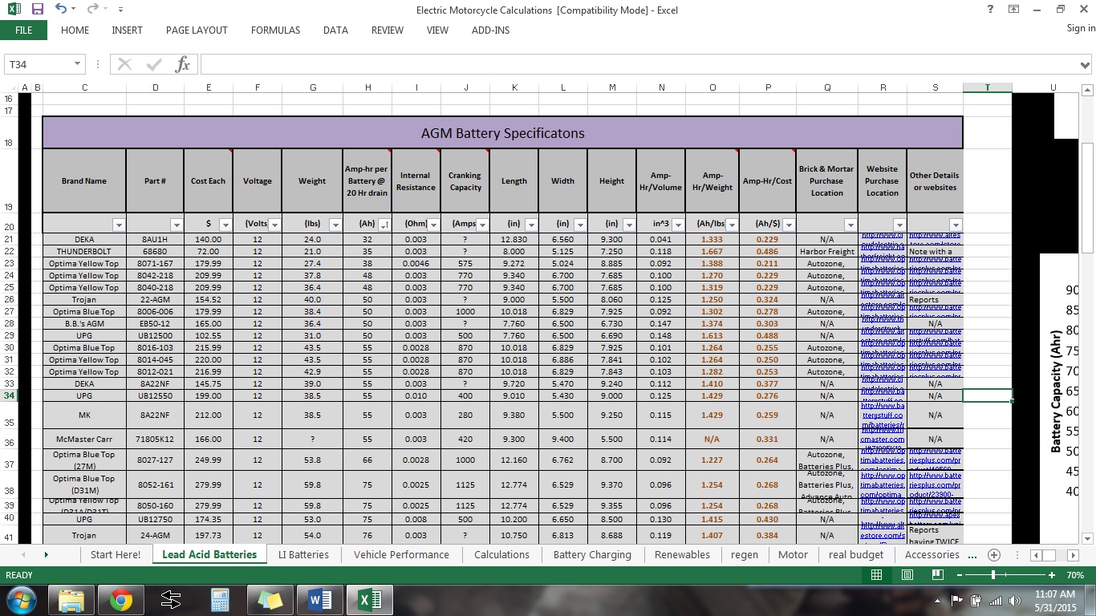Open the Brand Name filter dropdown
The width and height of the screenshot is (1096, 616).
coord(119,225)
